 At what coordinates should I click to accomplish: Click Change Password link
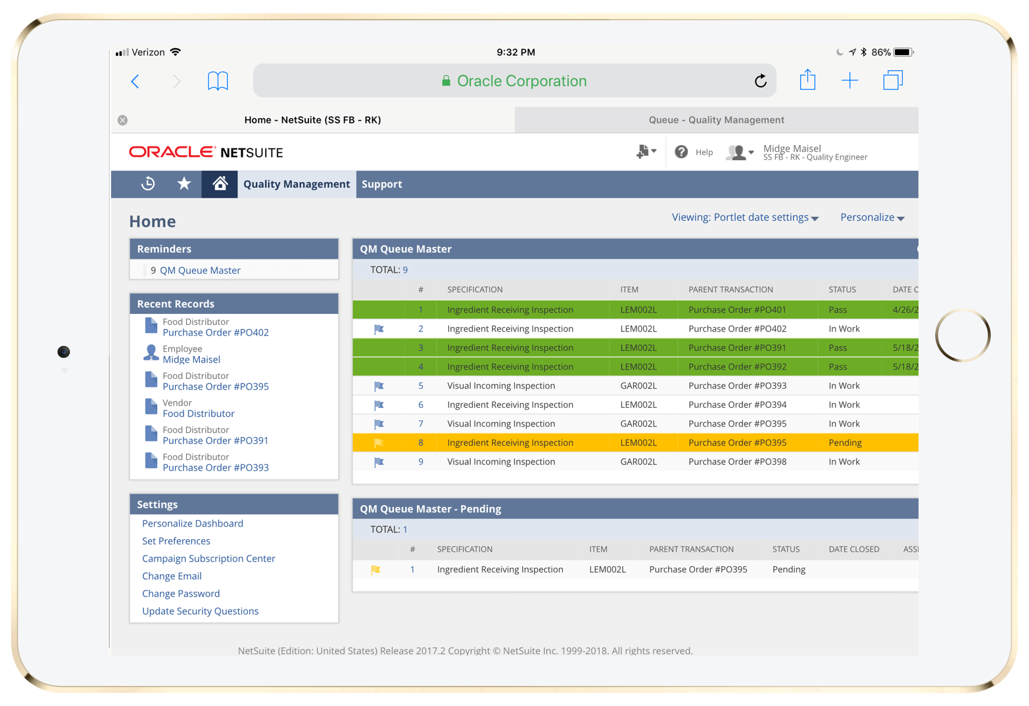pos(181,594)
